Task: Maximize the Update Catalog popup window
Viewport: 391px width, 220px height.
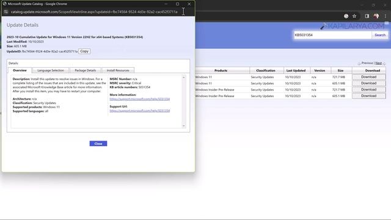Action: tap(177, 4)
